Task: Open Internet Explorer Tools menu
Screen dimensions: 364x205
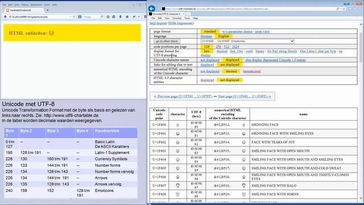Action: pyautogui.click(x=187, y=18)
